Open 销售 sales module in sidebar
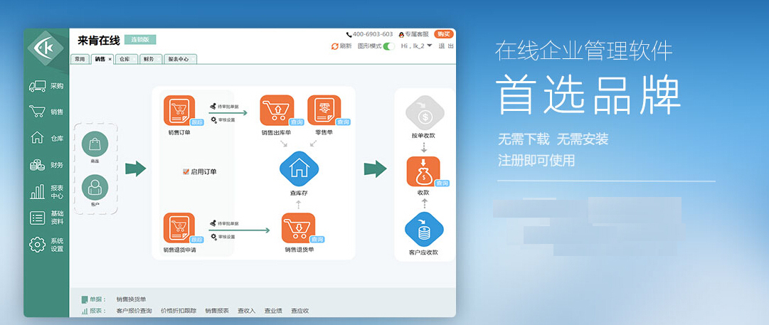The image size is (769, 325). coord(46,112)
